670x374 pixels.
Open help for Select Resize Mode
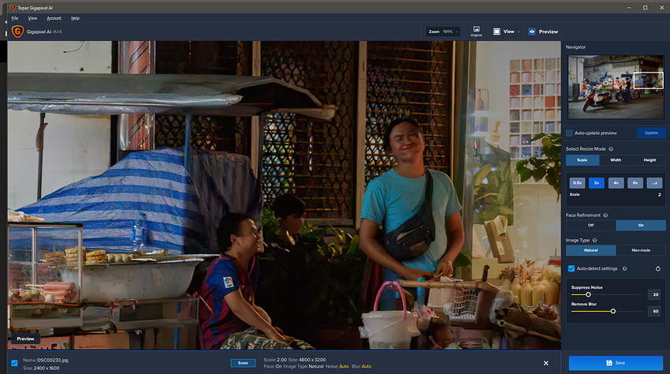612,148
